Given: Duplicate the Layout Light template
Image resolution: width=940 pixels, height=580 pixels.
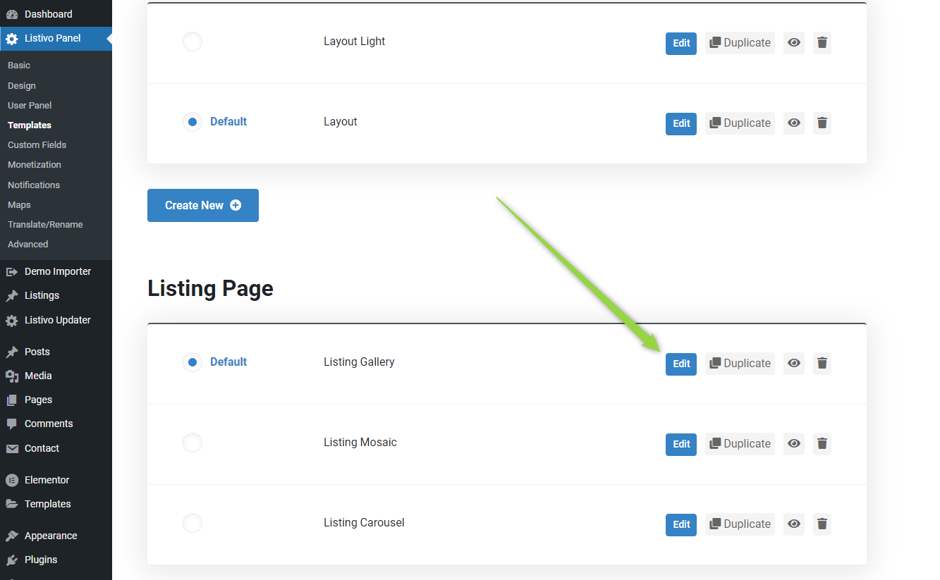Looking at the screenshot, I should [x=740, y=43].
